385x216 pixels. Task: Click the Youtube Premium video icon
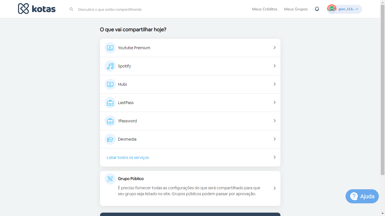110,48
